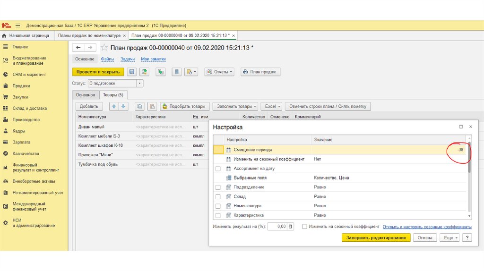Tick the Подразделение filter checkbox
Image resolution: width=484 pixels, height=271 pixels.
218,187
